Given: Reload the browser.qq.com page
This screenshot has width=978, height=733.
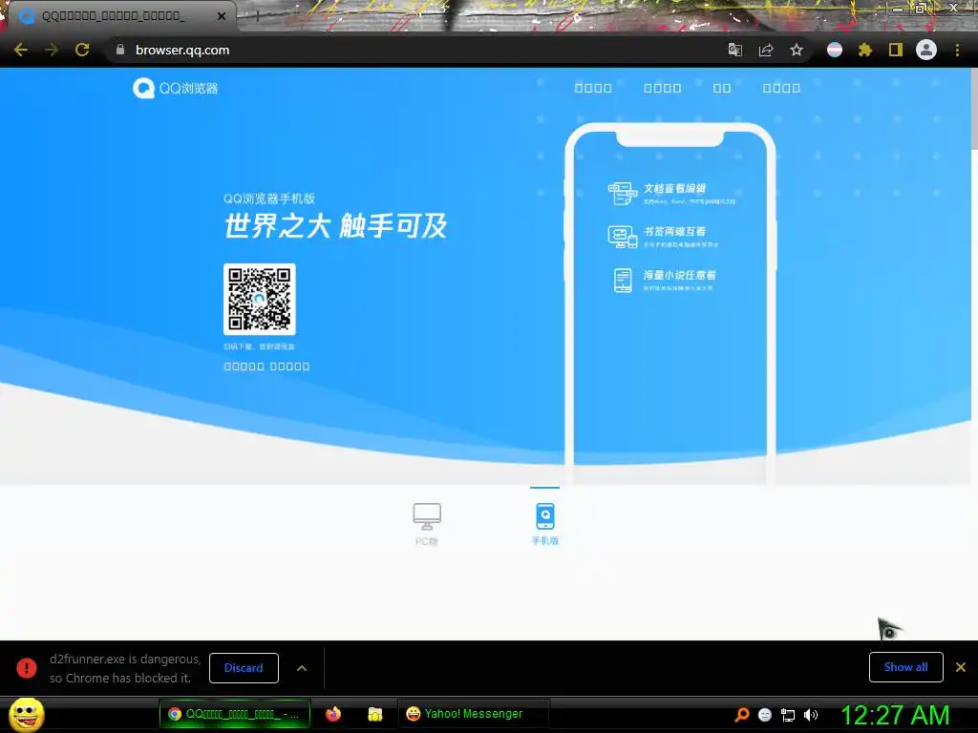Looking at the screenshot, I should pyautogui.click(x=82, y=50).
